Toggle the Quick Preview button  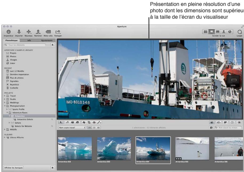tap(239, 122)
